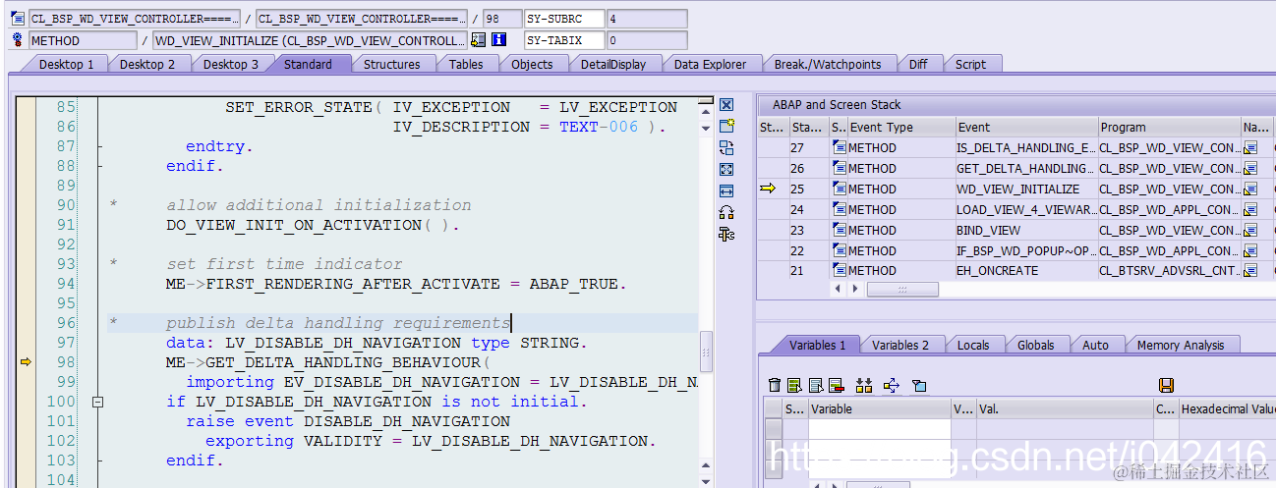This screenshot has width=1276, height=488.
Task: Click the Event Type column header
Action: (x=901, y=127)
